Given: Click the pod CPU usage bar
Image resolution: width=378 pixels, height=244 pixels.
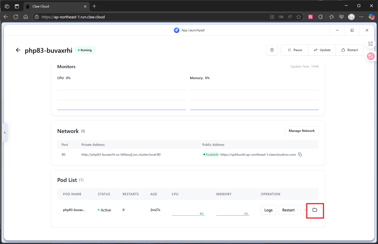Looking at the screenshot, I should click(x=188, y=214).
